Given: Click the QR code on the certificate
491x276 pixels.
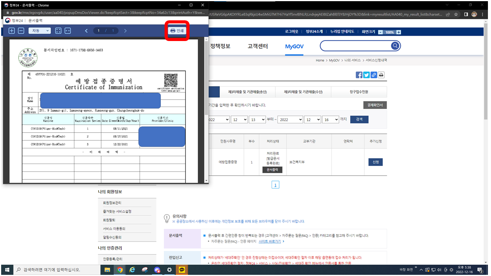Looking at the screenshot, I should coord(171,80).
